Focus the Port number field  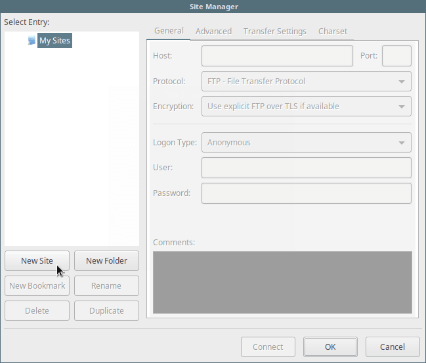pos(396,56)
